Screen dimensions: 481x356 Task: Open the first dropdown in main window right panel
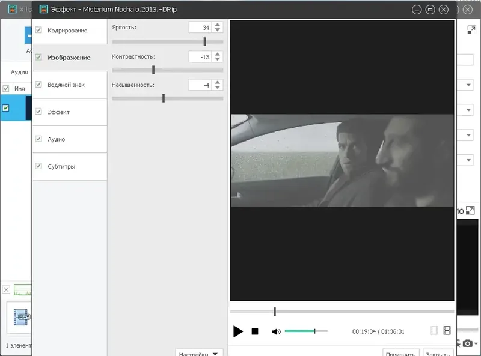pyautogui.click(x=468, y=85)
